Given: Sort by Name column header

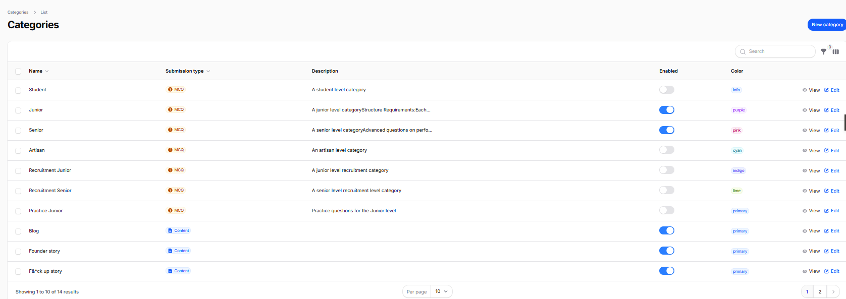Looking at the screenshot, I should pyautogui.click(x=39, y=71).
